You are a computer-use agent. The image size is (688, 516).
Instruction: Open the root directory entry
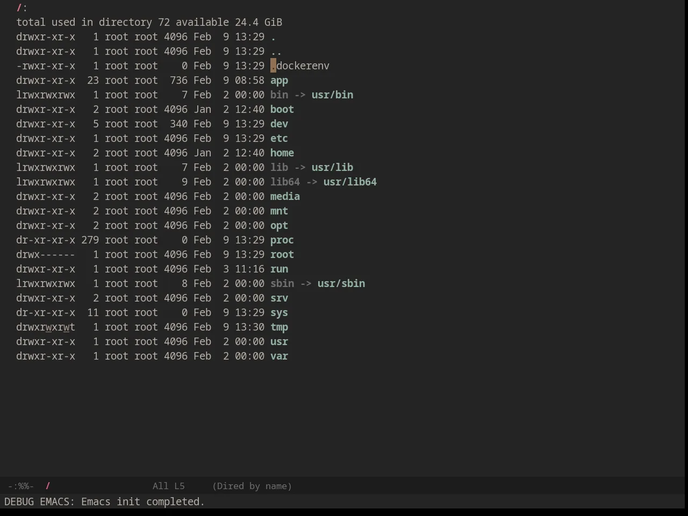tap(282, 255)
